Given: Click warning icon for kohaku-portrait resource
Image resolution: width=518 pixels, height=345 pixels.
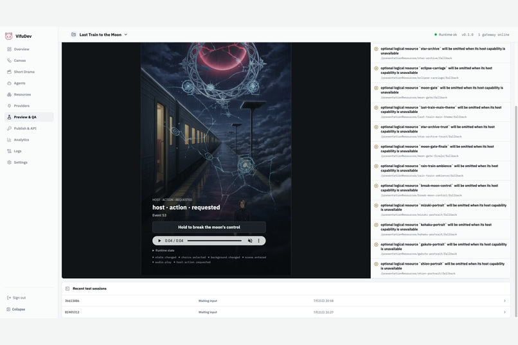Looking at the screenshot, I should point(376,225).
